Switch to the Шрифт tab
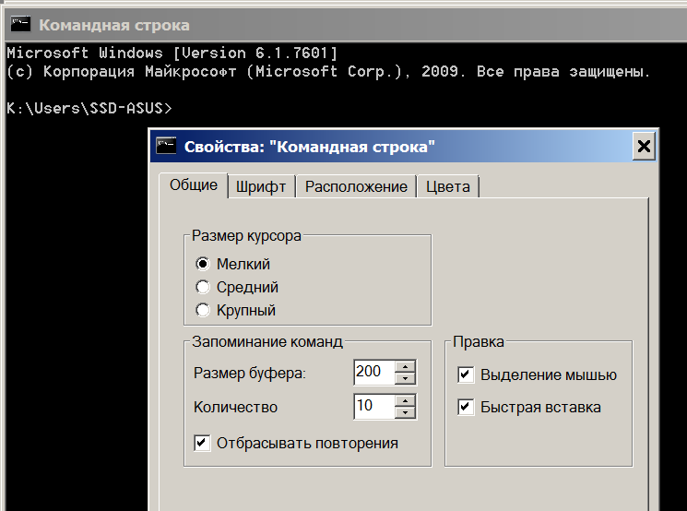The height and width of the screenshot is (511, 687). pyautogui.click(x=261, y=186)
